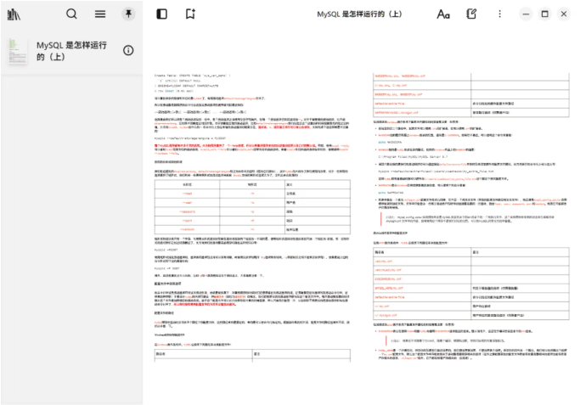
Task: Open font and layout settings (Aa)
Action: coord(443,14)
